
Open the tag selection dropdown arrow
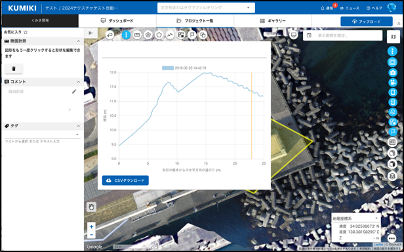click(77, 135)
